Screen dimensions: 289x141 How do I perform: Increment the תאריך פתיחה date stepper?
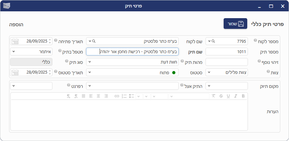coord(50,40)
